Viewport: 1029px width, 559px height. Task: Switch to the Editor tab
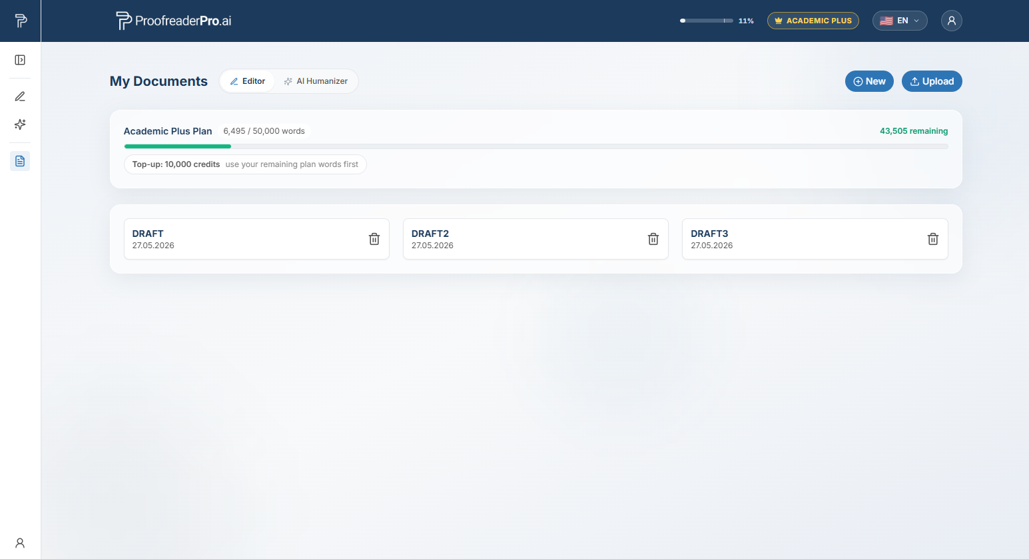(247, 81)
